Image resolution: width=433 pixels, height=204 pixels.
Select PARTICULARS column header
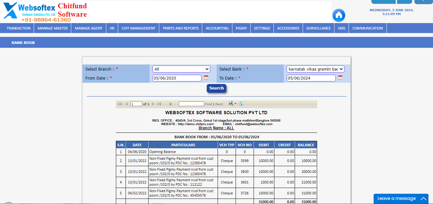pos(183,145)
